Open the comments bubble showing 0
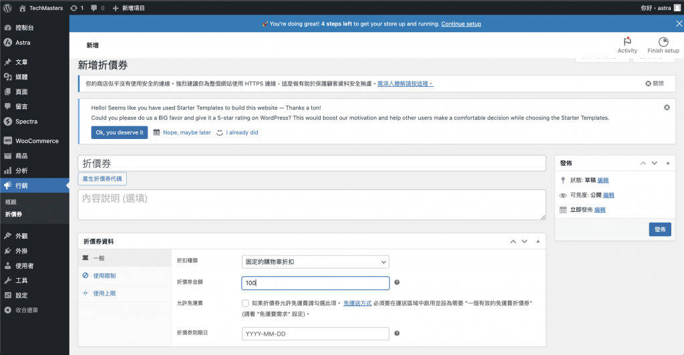This screenshot has width=684, height=355. 98,8
